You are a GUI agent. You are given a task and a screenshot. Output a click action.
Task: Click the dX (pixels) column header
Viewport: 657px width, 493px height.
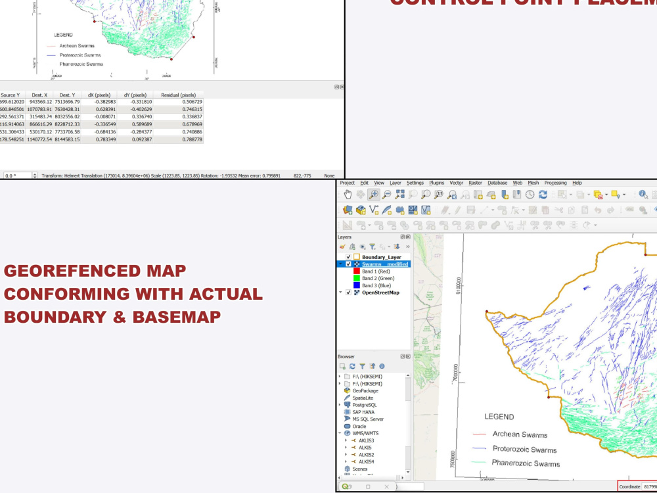pyautogui.click(x=99, y=95)
